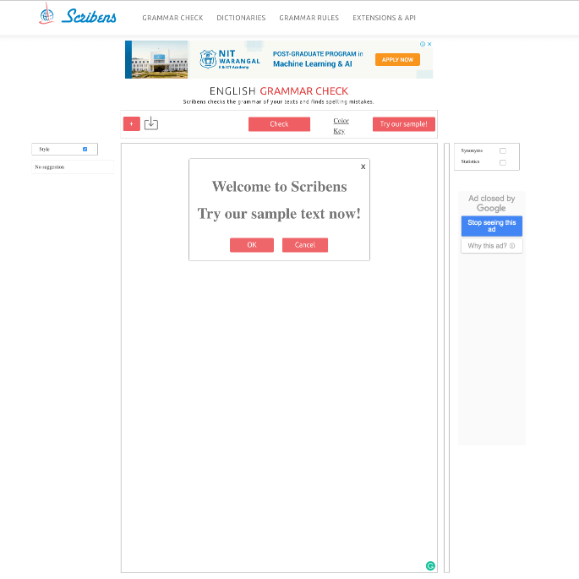Screen dimensions: 579x579
Task: Close the banner ad with X icon
Action: (x=429, y=45)
